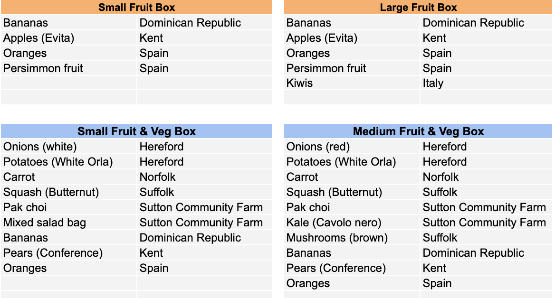This screenshot has height=298, width=555.
Task: Select Dominican Republic cell in Small Fruit Box
Action: 205,22
